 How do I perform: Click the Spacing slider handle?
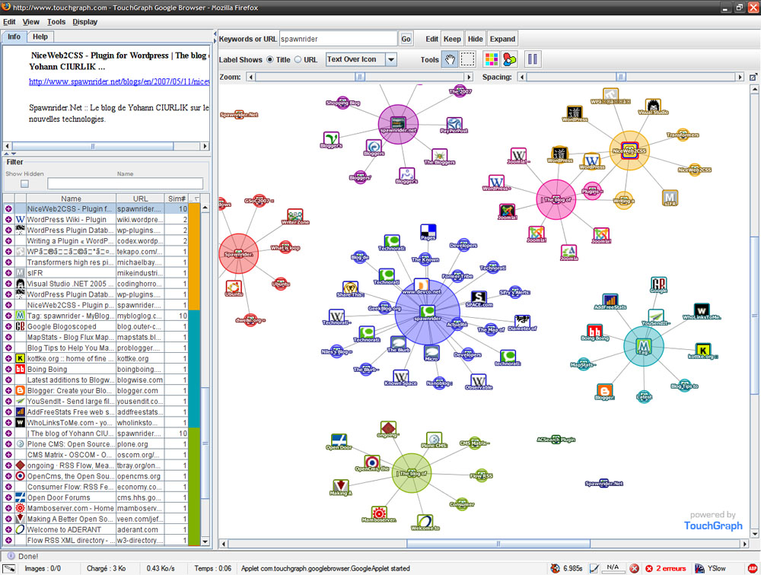[x=621, y=77]
